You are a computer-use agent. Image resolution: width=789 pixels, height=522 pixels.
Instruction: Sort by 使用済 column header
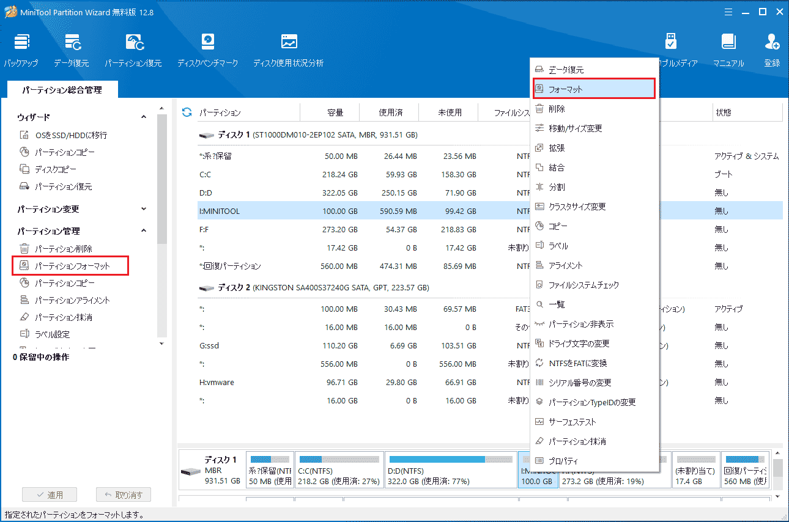[x=389, y=112]
